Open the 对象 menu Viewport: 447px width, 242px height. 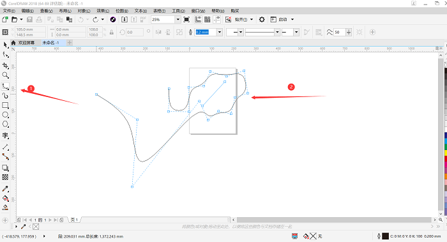click(84, 11)
